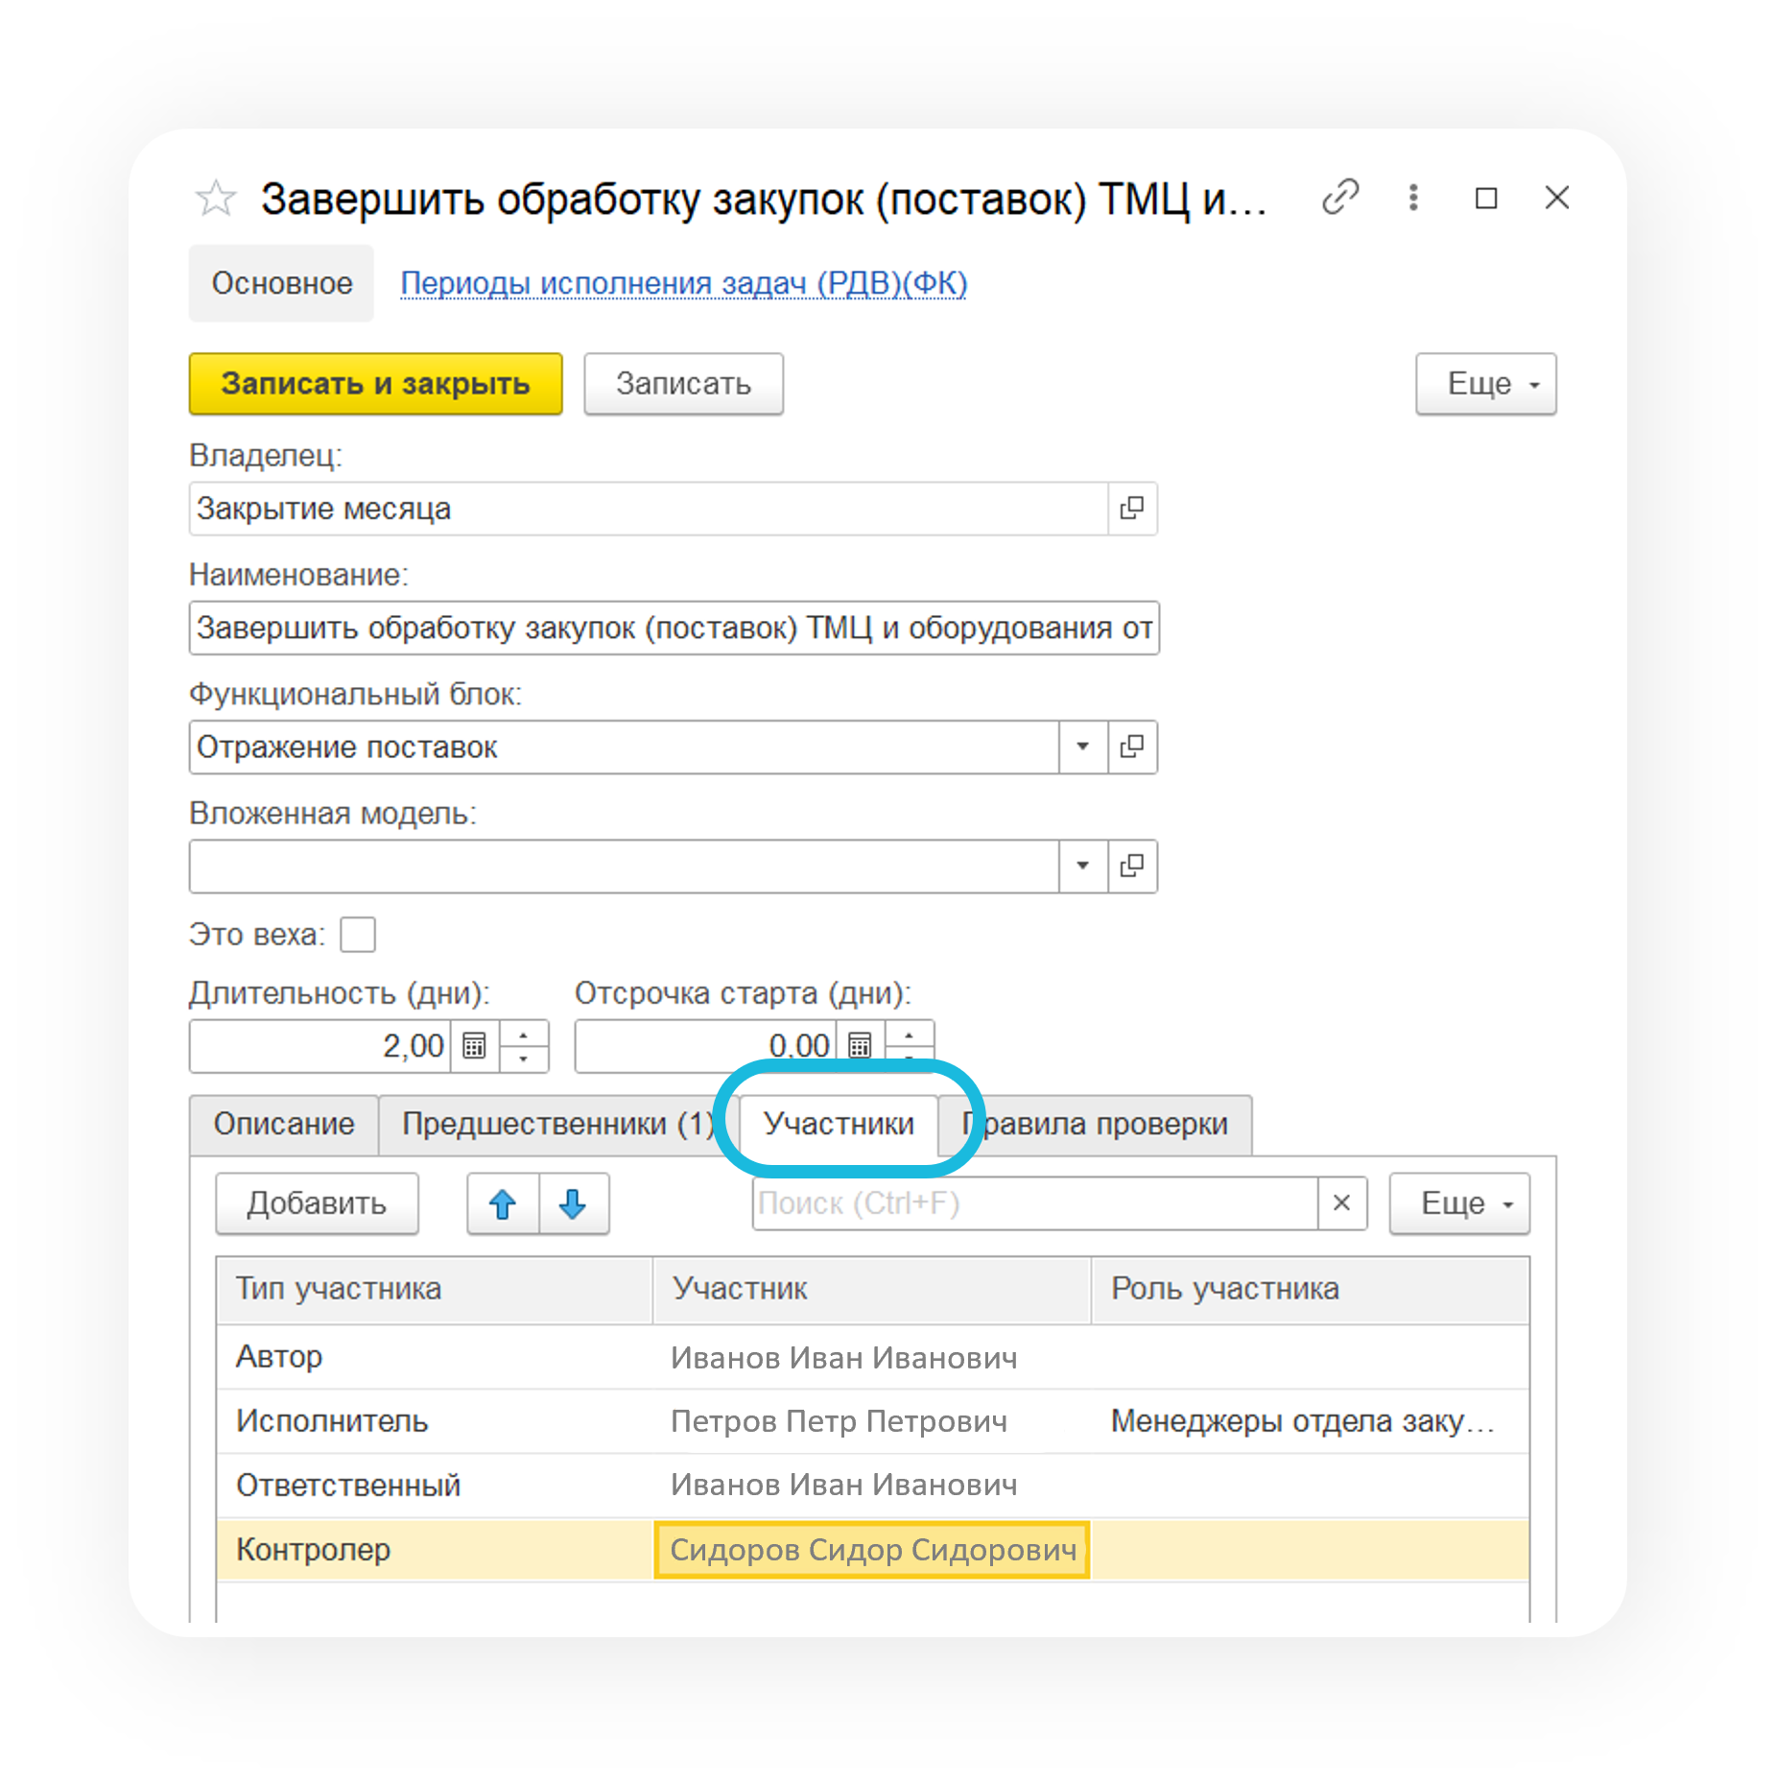Viewport: 1774px width, 1784px height.
Task: Open the three-dot window menu
Action: [x=1412, y=198]
